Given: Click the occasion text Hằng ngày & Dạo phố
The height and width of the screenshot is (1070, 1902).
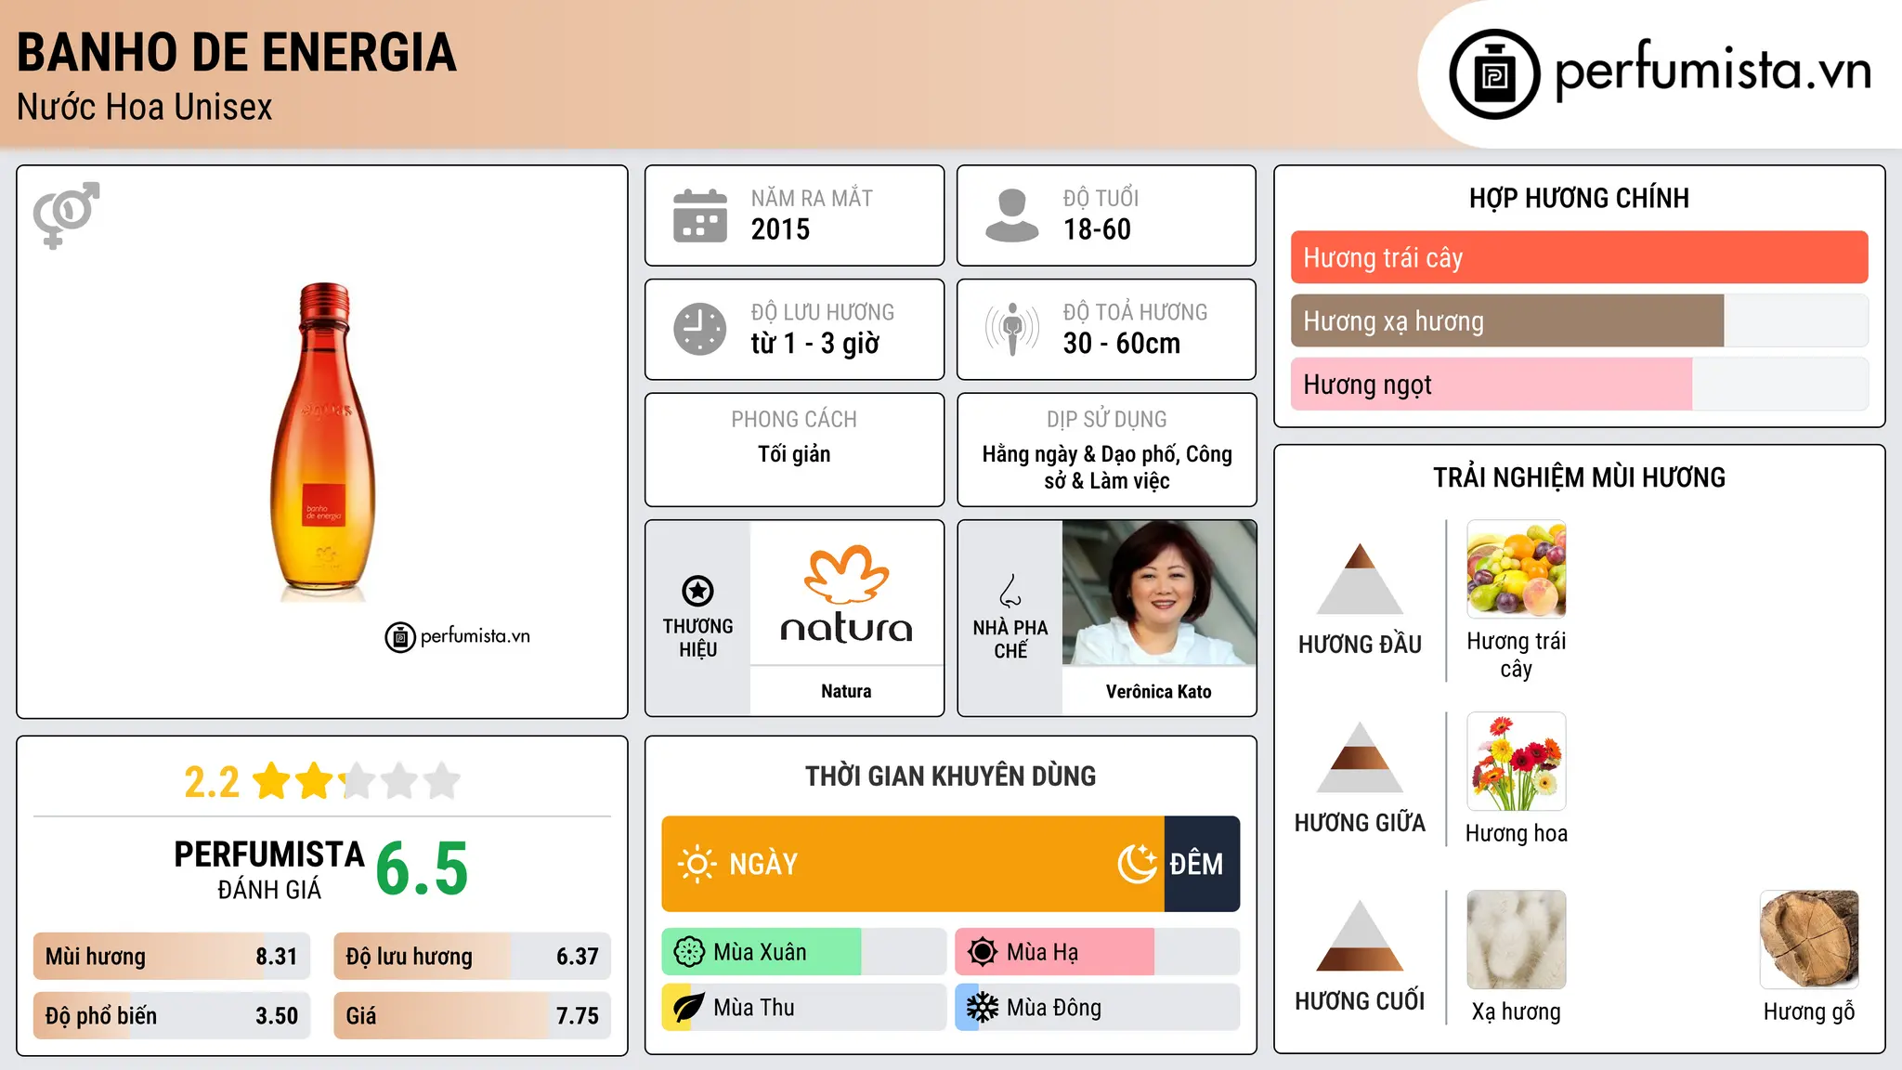Looking at the screenshot, I should [1080, 454].
